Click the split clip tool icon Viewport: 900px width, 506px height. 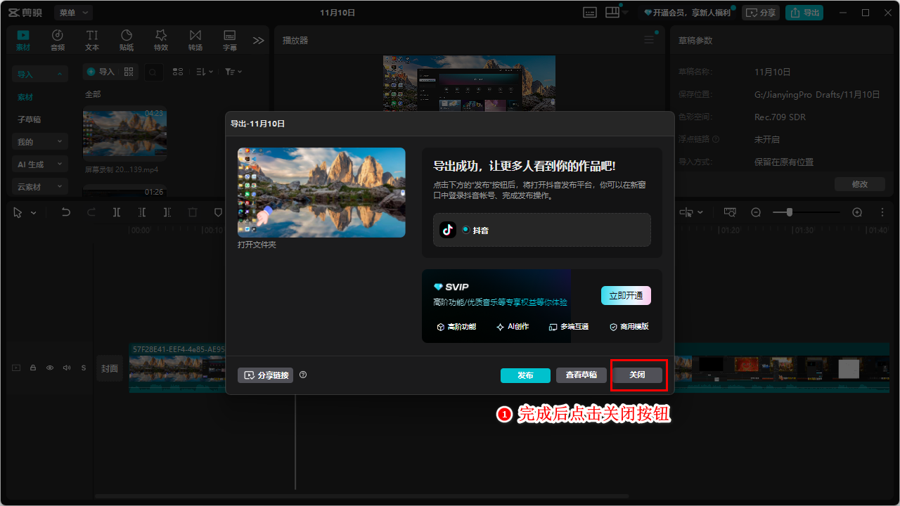(x=117, y=212)
